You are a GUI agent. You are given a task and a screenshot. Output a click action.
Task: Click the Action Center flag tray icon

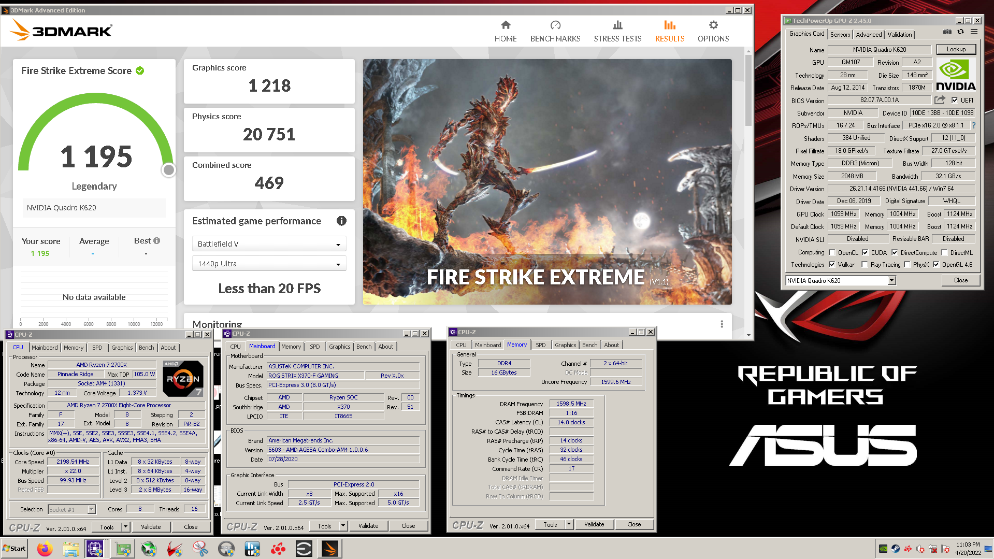pos(945,549)
